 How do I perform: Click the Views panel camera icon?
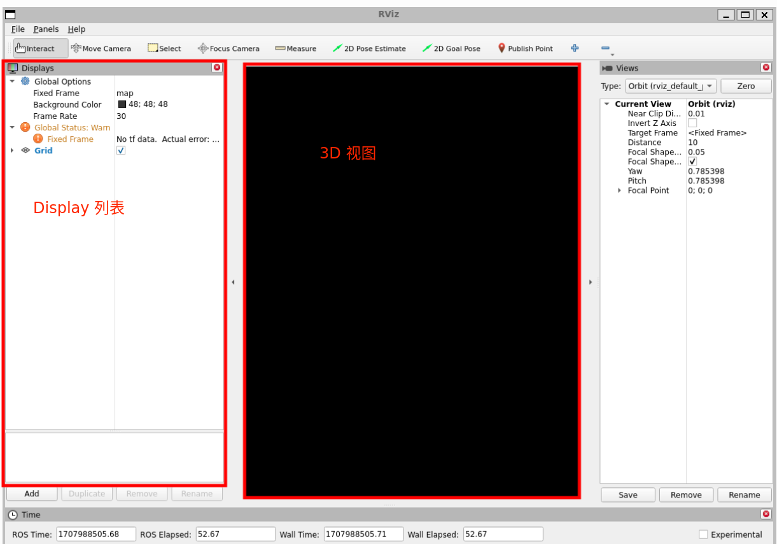pos(607,68)
